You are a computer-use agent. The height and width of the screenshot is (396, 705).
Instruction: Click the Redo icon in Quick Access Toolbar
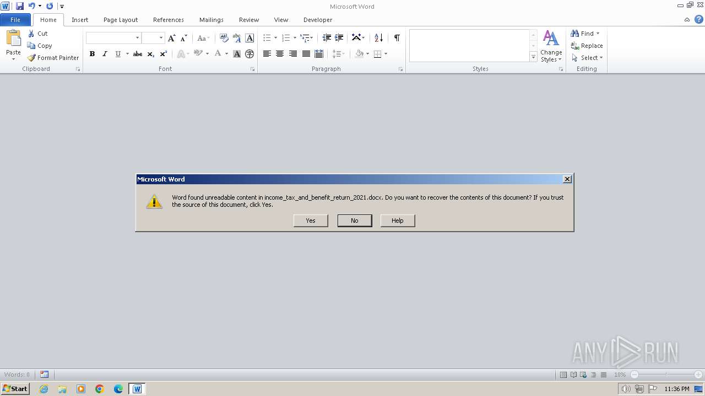50,6
